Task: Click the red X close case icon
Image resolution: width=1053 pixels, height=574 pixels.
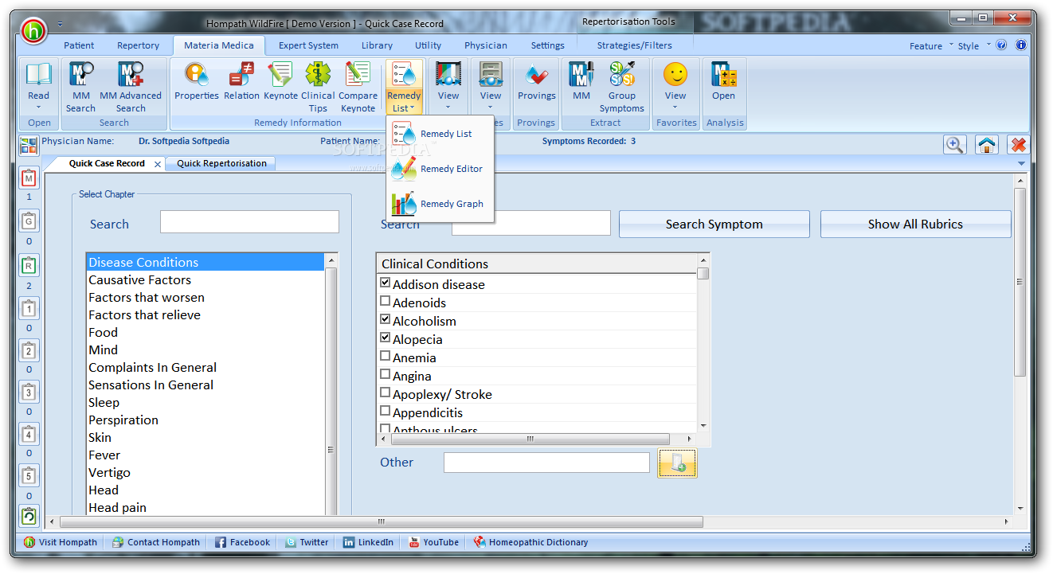Action: 1018,145
